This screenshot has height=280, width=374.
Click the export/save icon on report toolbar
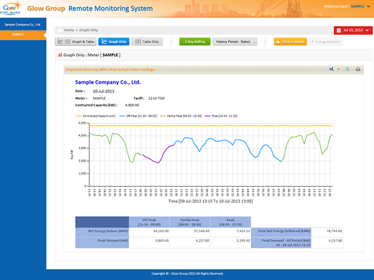click(x=331, y=69)
